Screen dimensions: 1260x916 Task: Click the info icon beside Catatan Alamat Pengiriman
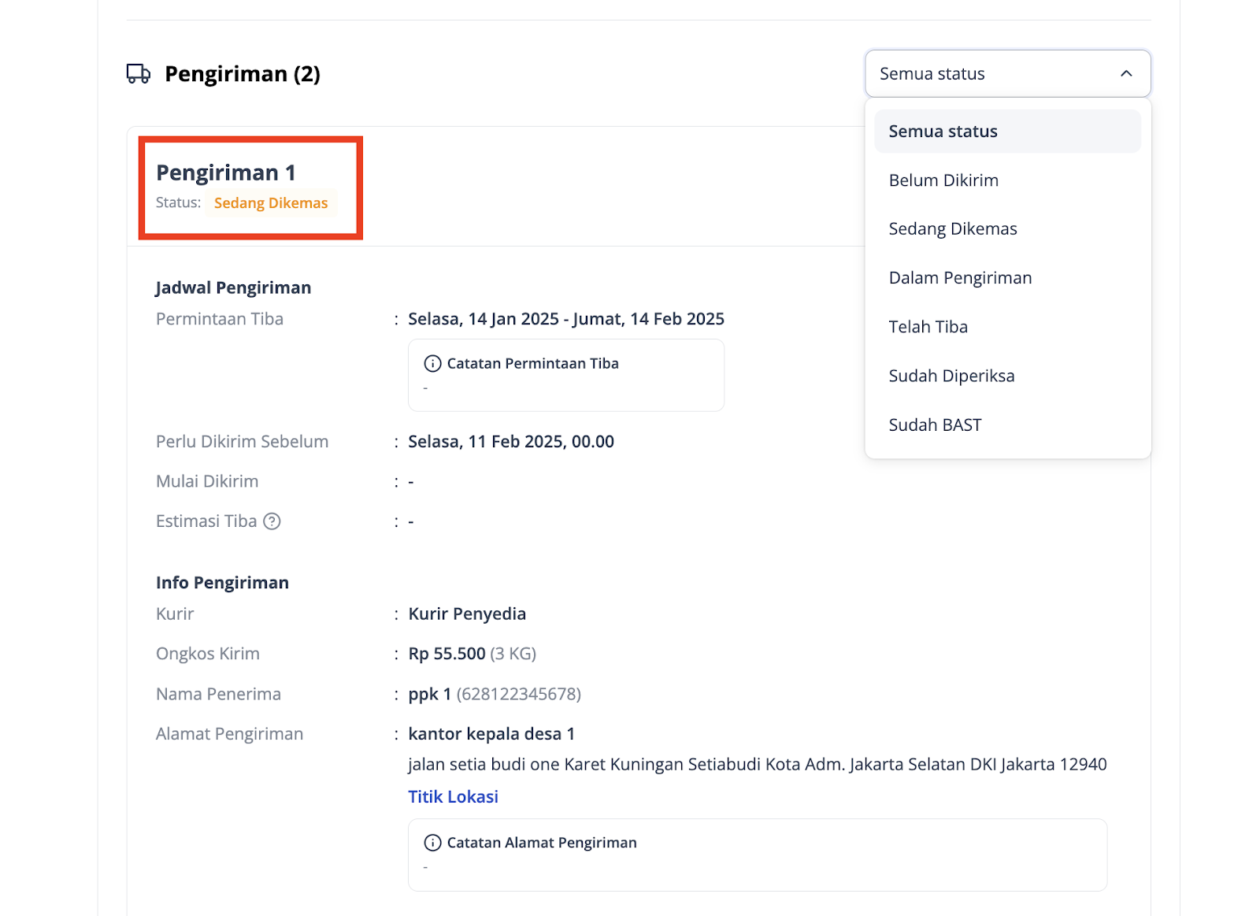(432, 843)
